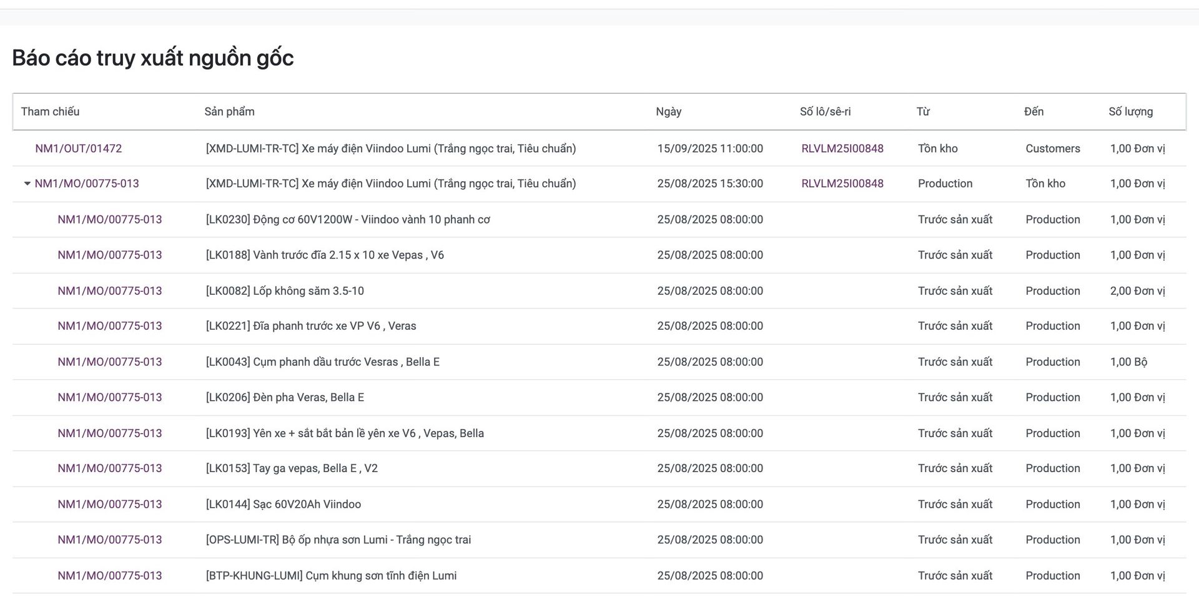Open serial RLVLM25I00848 in Production row

842,184
